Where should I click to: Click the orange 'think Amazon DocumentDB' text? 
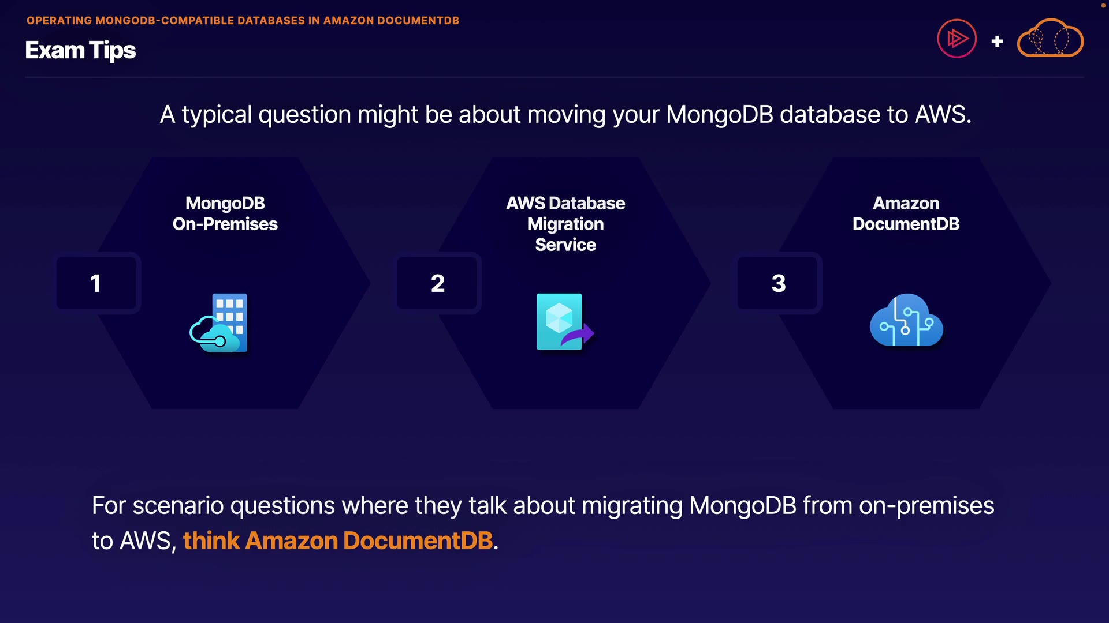tap(338, 541)
